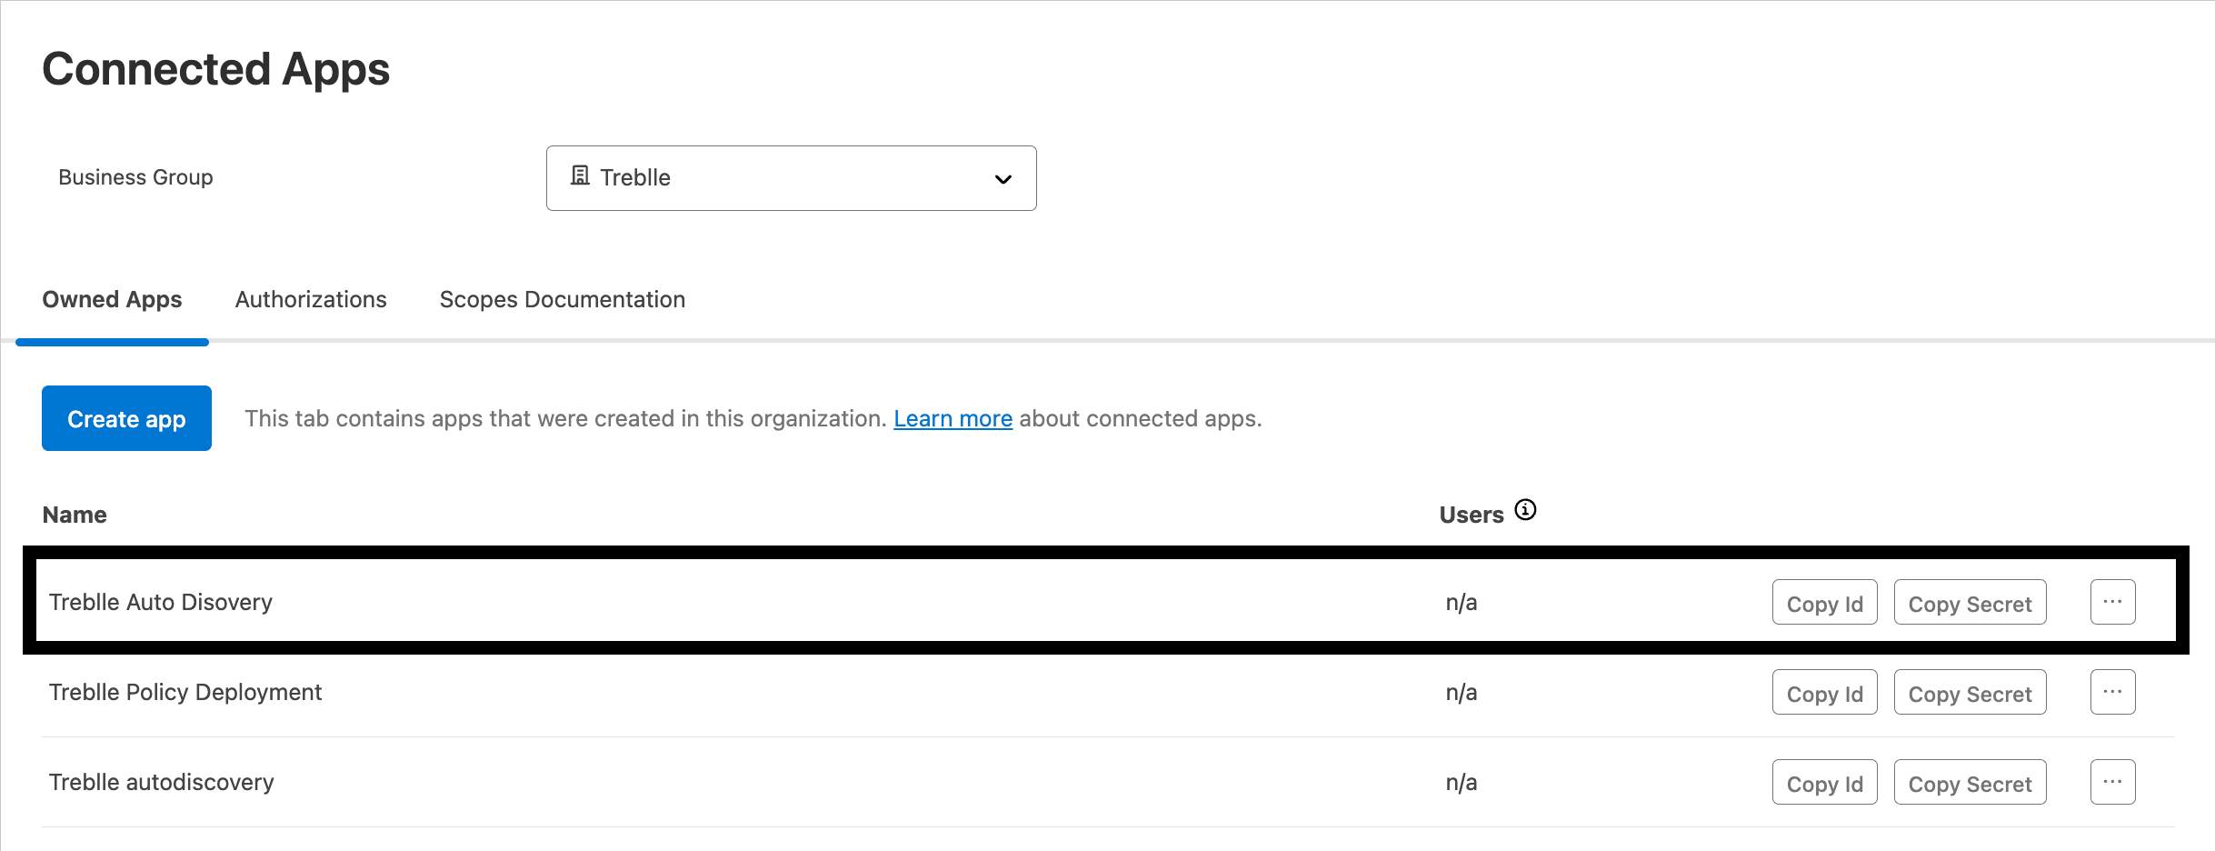Click the Users info icon
This screenshot has width=2215, height=851.
1525,510
